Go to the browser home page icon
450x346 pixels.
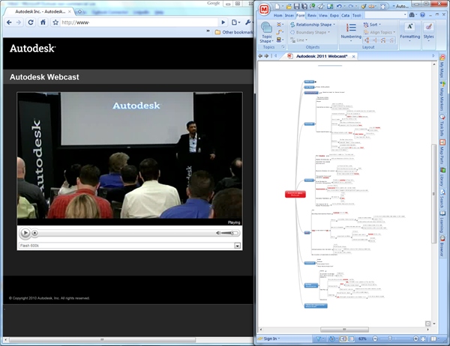point(43,22)
